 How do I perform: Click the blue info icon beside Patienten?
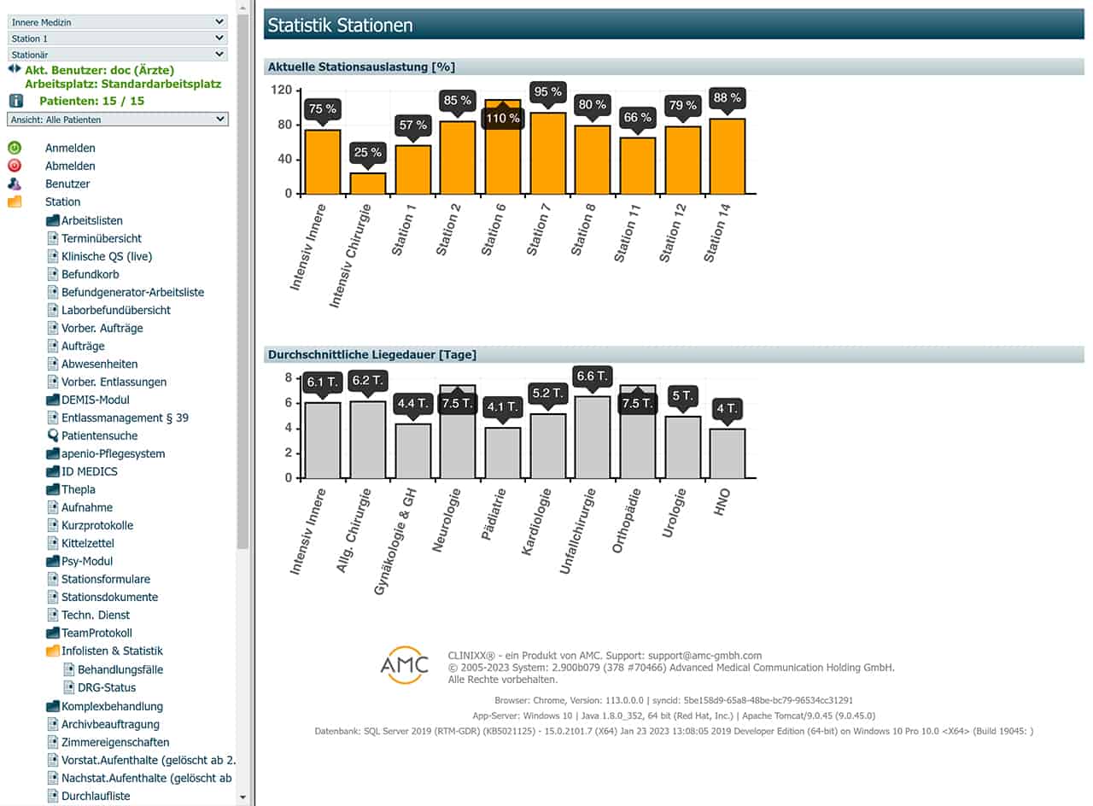point(15,101)
